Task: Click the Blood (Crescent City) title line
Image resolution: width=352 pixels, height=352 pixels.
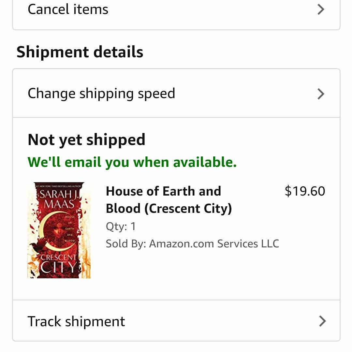Action: pos(169,209)
